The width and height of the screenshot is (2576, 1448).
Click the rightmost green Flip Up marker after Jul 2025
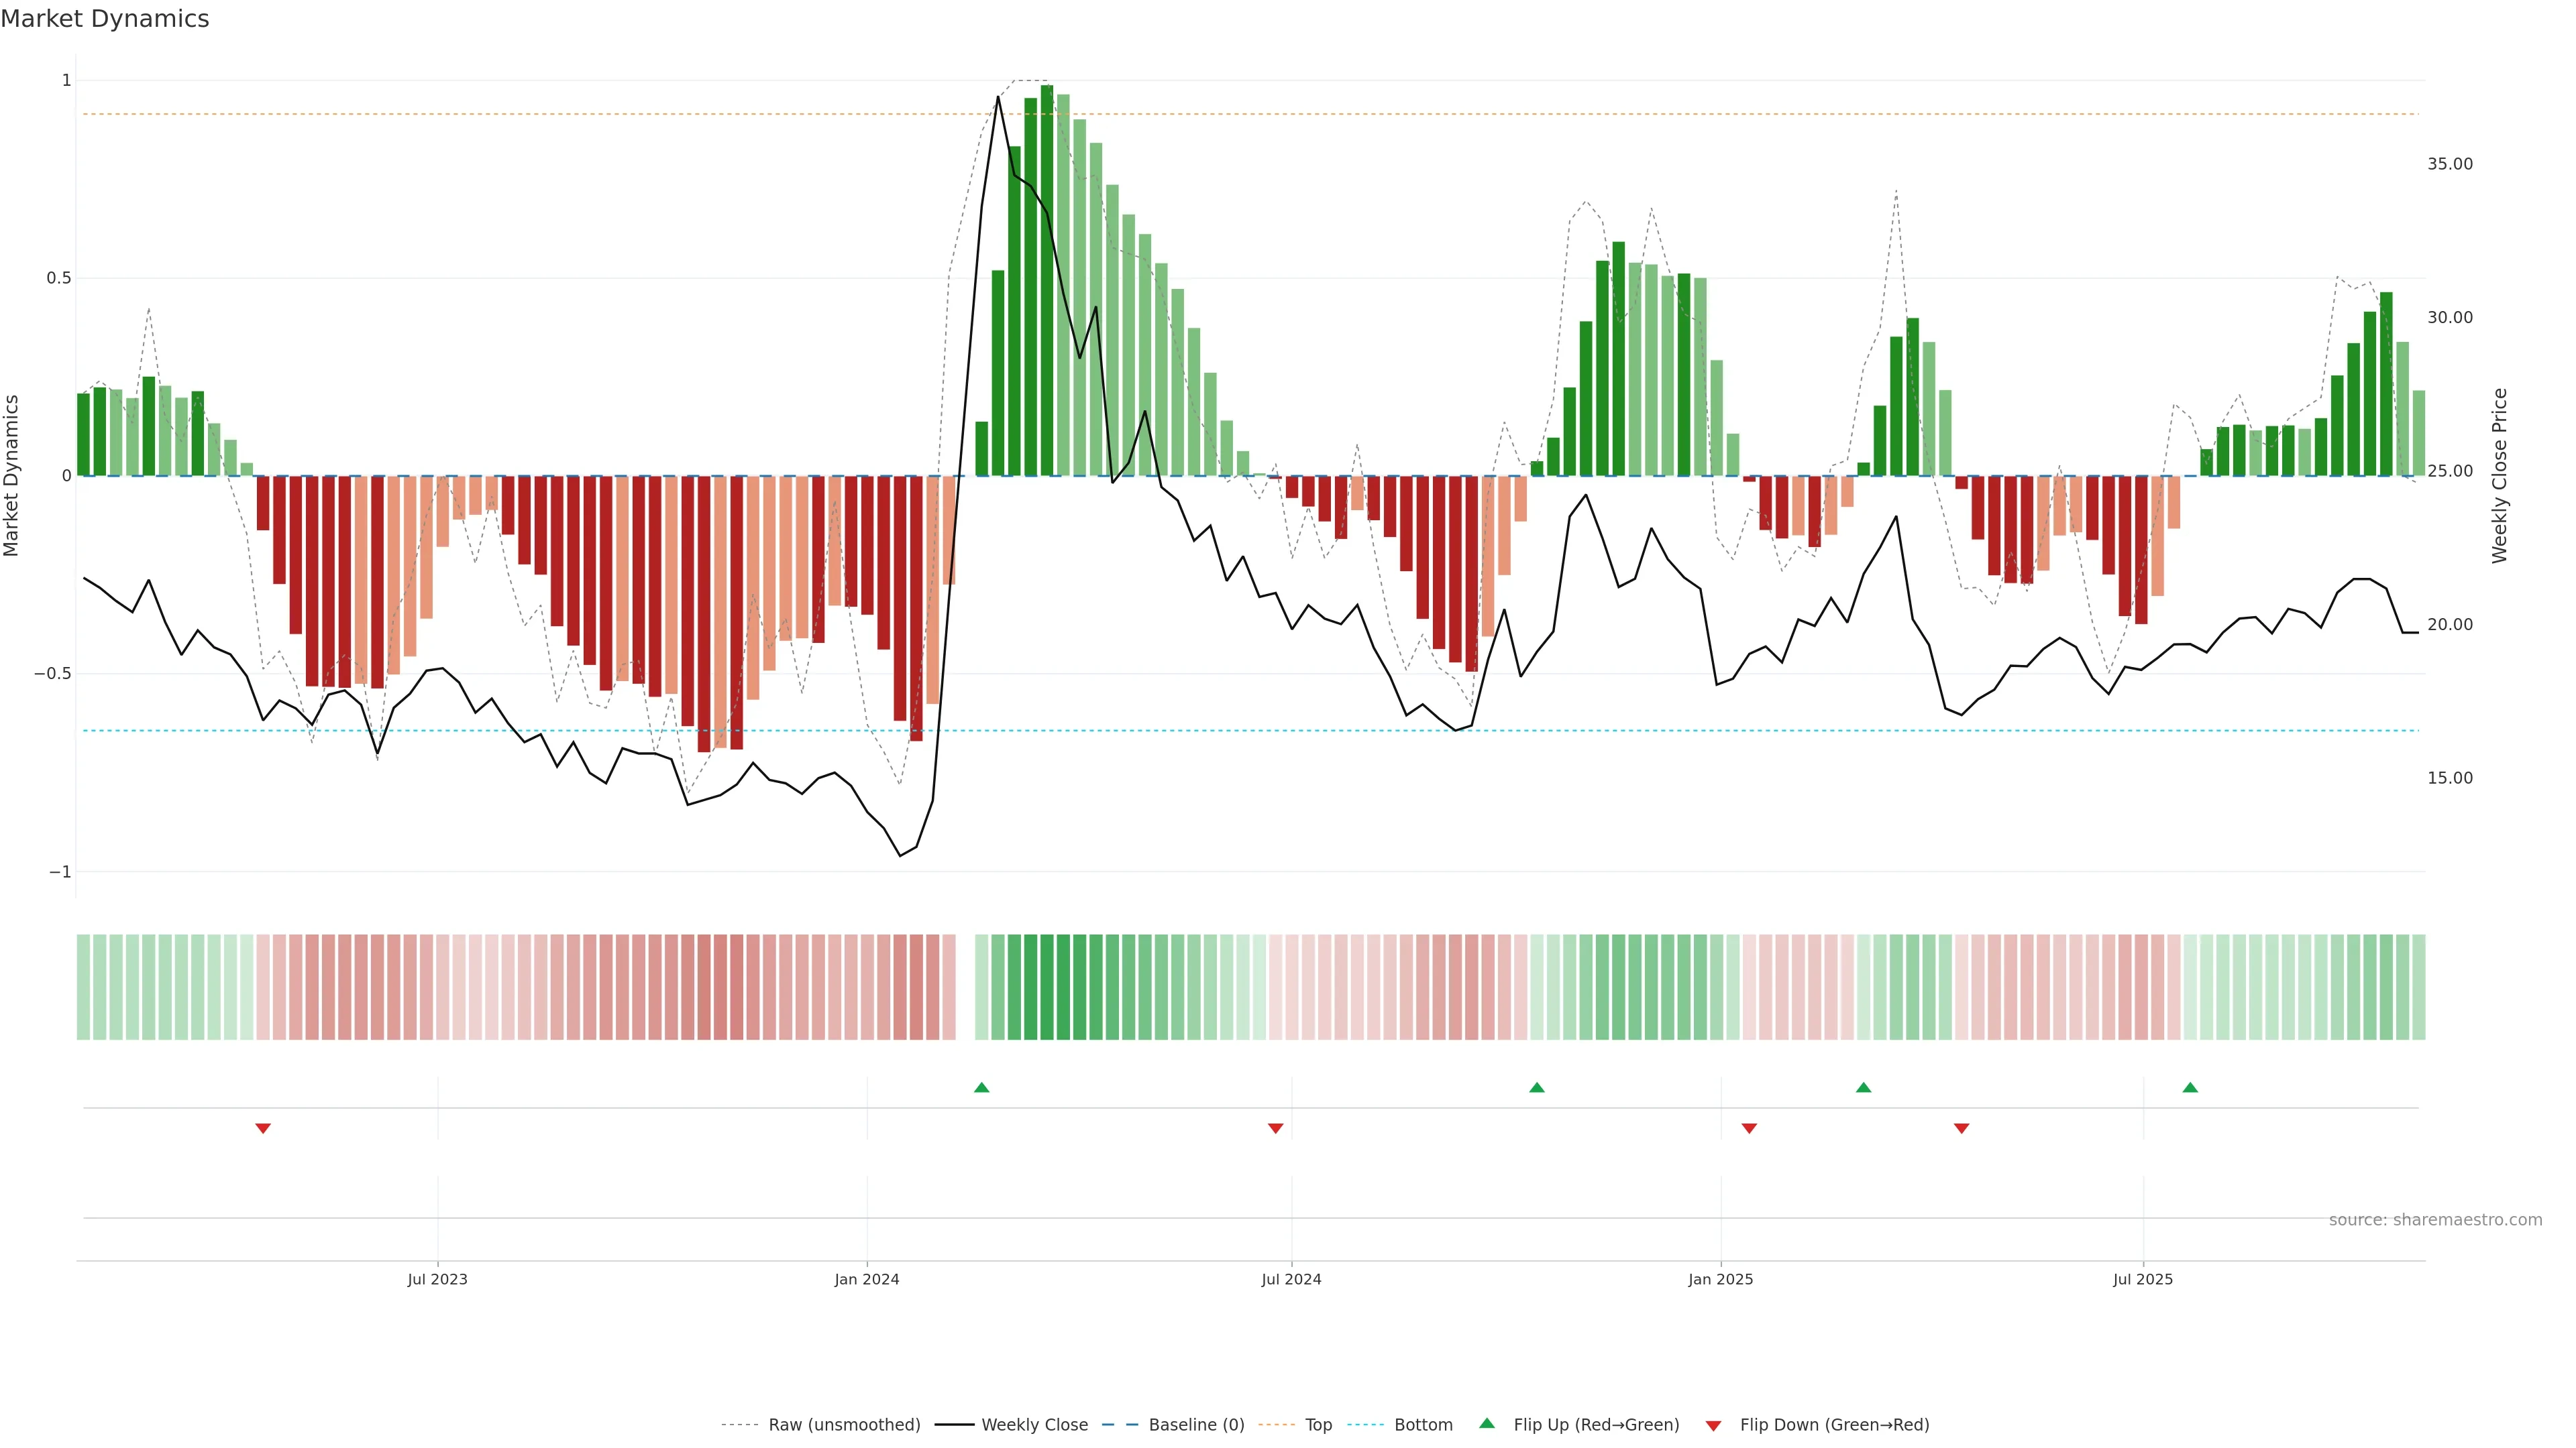[x=2190, y=1087]
